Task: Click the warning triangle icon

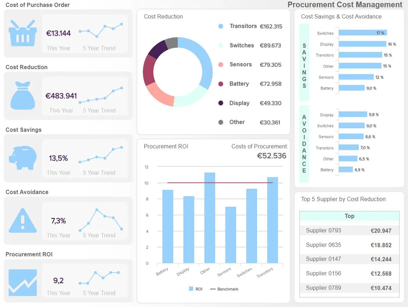Action: click(x=23, y=220)
